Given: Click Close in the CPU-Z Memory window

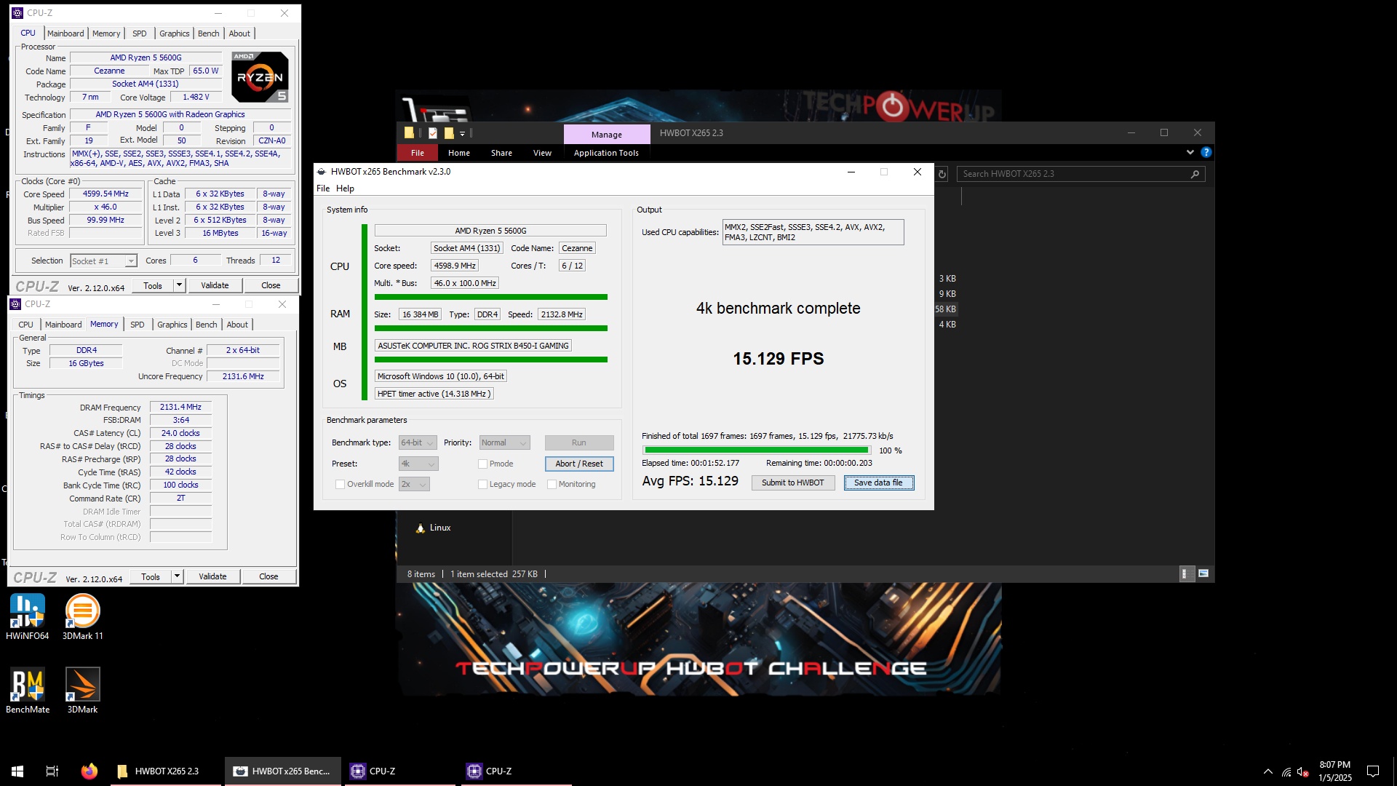Looking at the screenshot, I should [268, 576].
